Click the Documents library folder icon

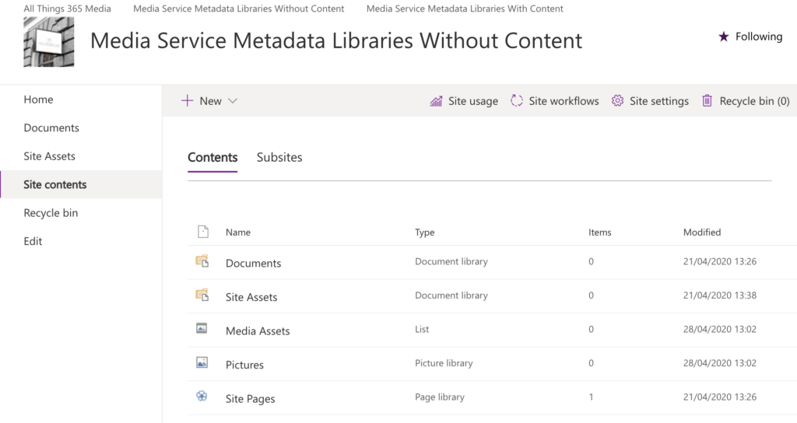pyautogui.click(x=202, y=261)
